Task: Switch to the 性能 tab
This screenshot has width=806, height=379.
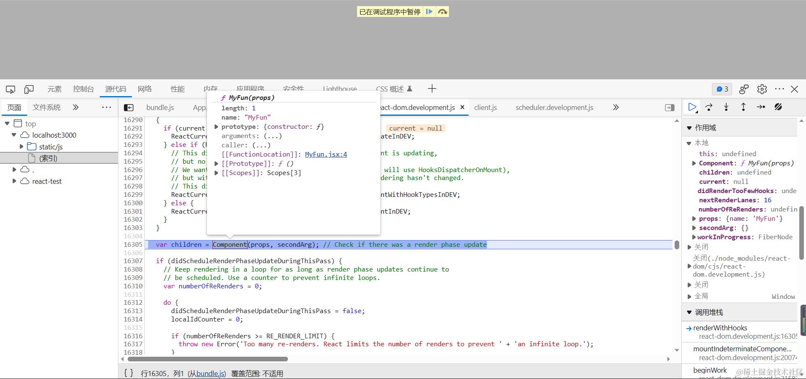Action: [x=178, y=89]
